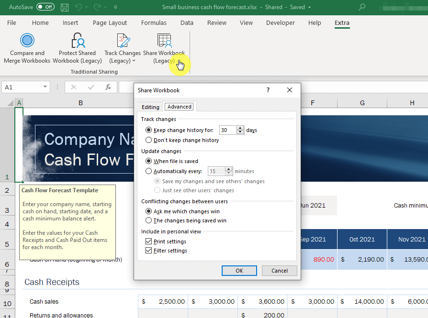Expand Customize Quick Access Toolbar dropdown
This screenshot has width=428, height=318.
(x=116, y=7)
